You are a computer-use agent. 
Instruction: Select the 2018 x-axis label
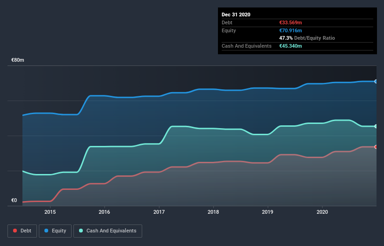click(x=213, y=212)
